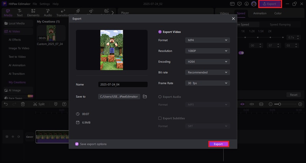Open the Encoding H264 dropdown
306x163 pixels.
[207, 62]
